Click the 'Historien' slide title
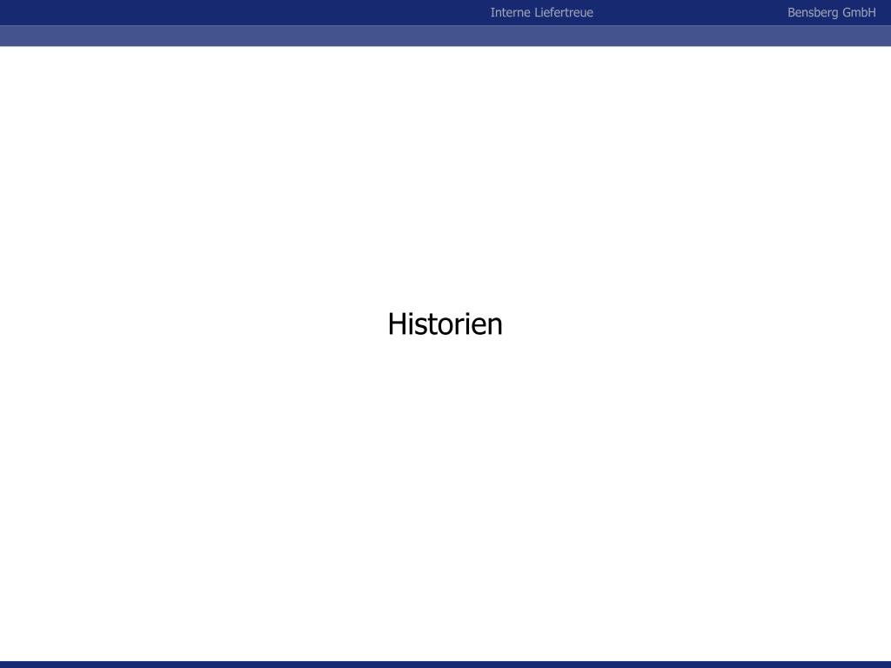Image resolution: width=891 pixels, height=668 pixels. click(445, 324)
